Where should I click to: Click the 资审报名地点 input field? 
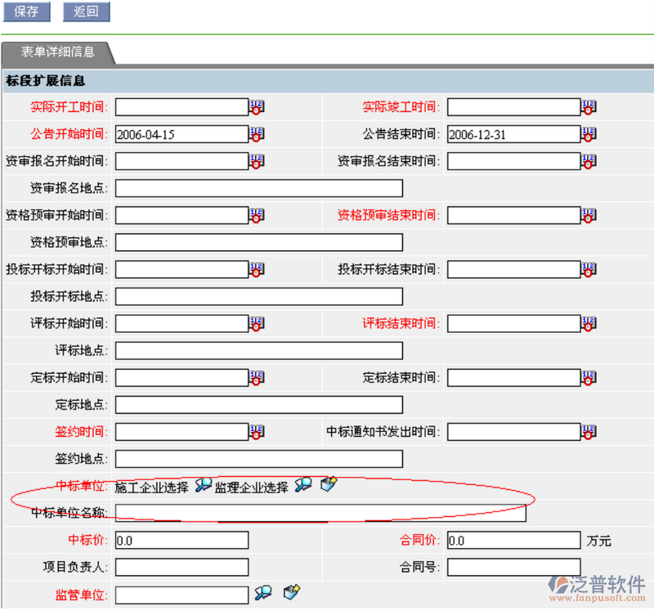point(258,189)
